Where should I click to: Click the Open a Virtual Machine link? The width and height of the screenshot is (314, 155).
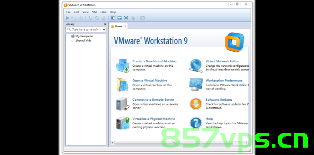[x=150, y=80]
